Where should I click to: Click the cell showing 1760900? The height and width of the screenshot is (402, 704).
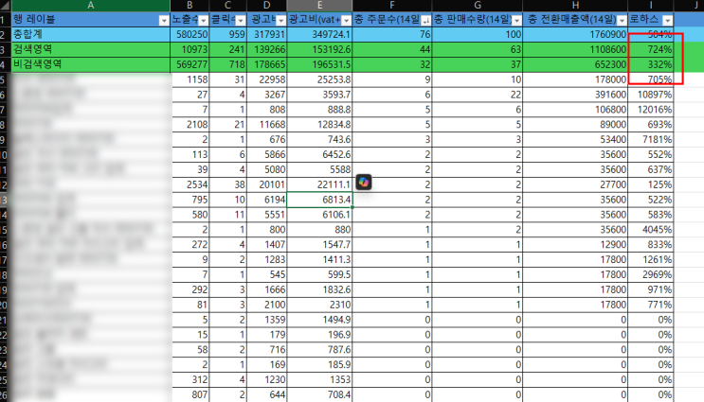click(575, 34)
